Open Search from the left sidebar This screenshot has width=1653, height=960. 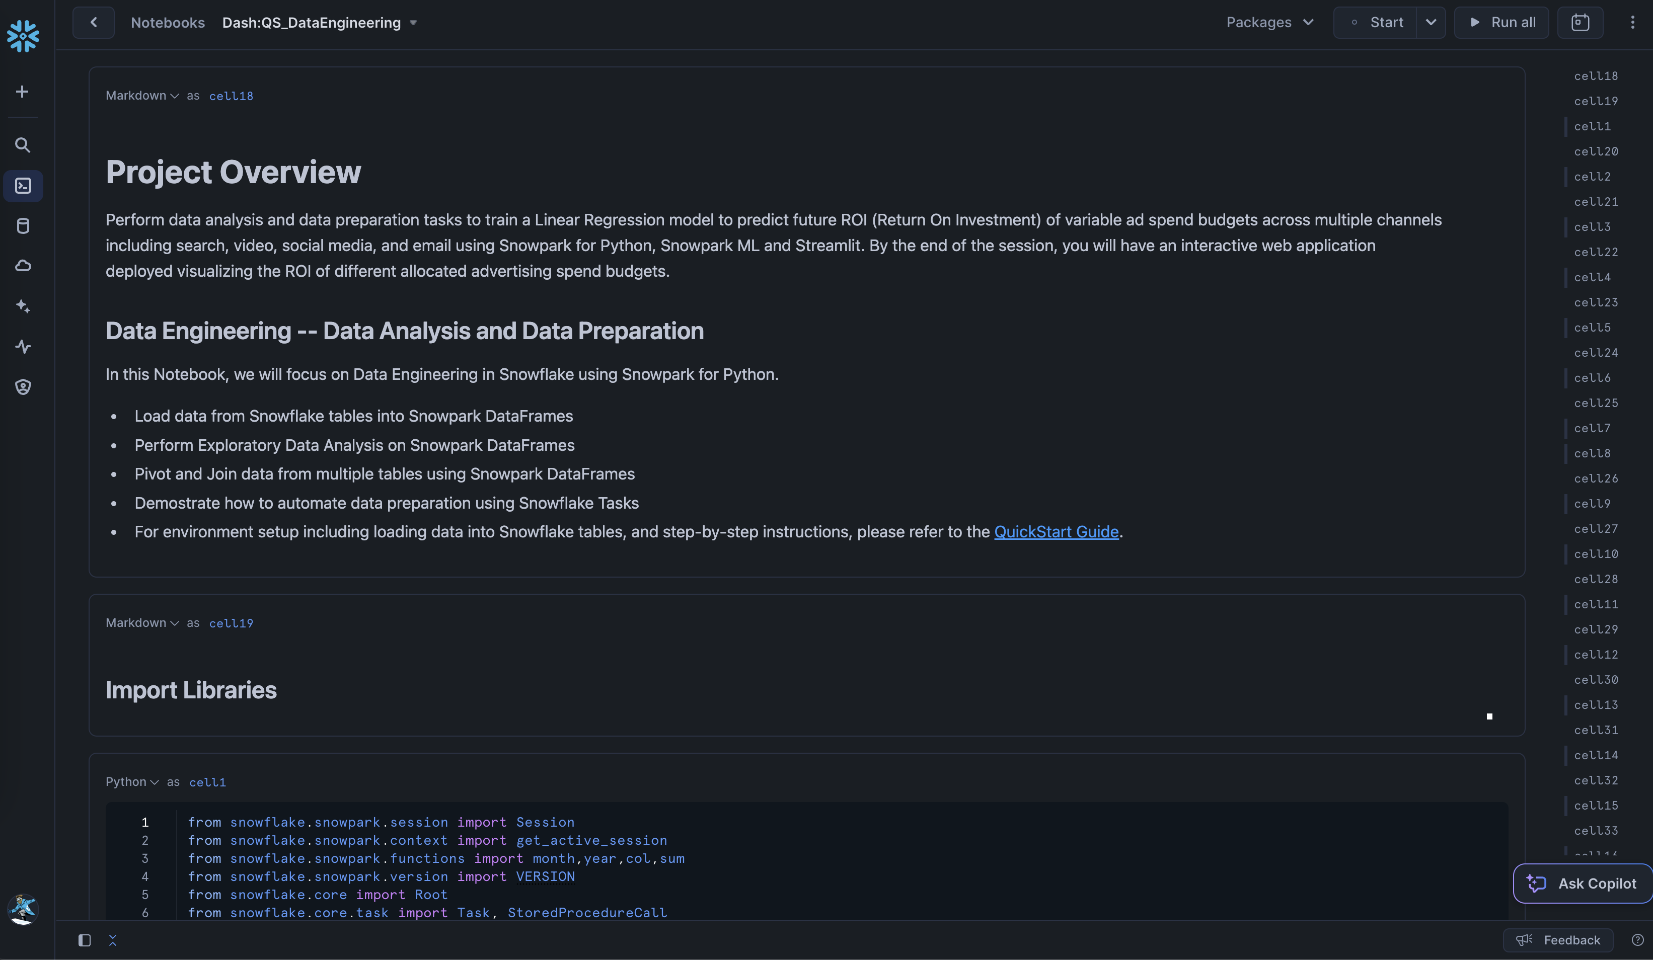(22, 145)
